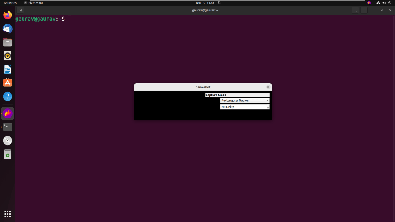Open the clock and calendar, Nov 10 14:35
The image size is (395, 222).
tap(205, 3)
